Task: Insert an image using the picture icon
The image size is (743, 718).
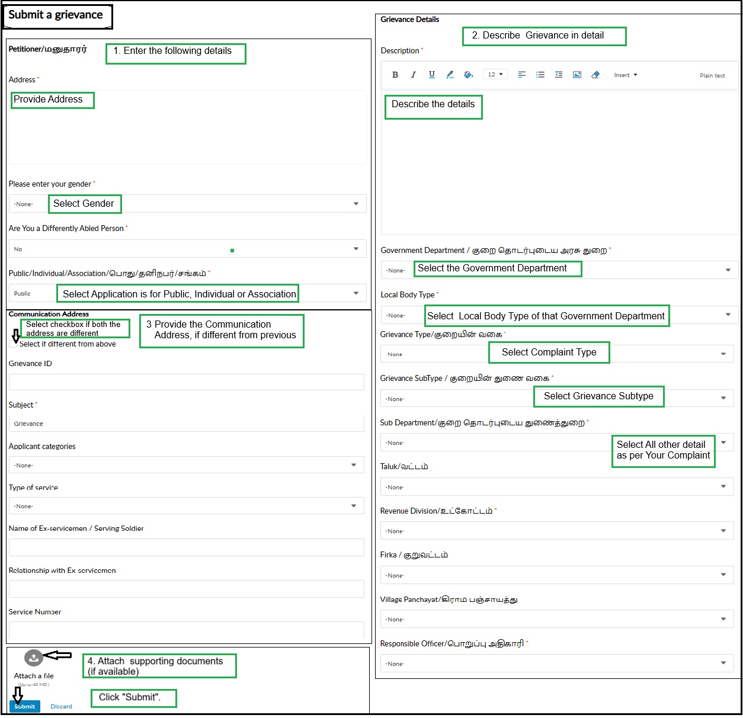Action: tap(577, 75)
